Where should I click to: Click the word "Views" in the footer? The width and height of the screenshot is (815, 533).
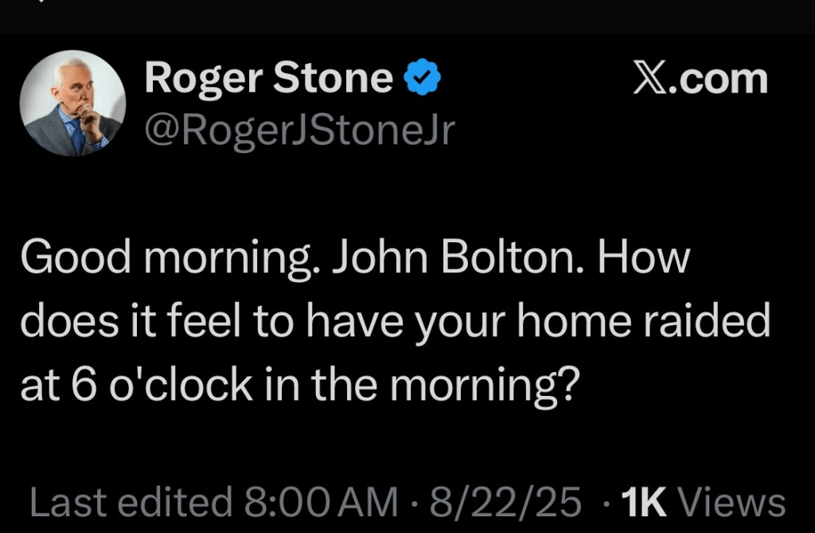pyautogui.click(x=736, y=504)
